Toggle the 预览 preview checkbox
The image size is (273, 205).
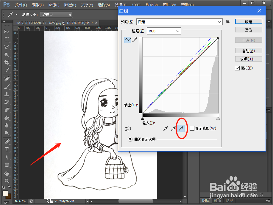[237, 68]
